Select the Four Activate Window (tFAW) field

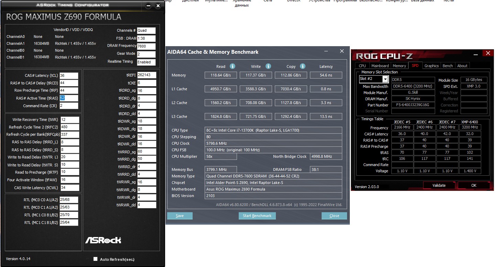[x=70, y=180]
